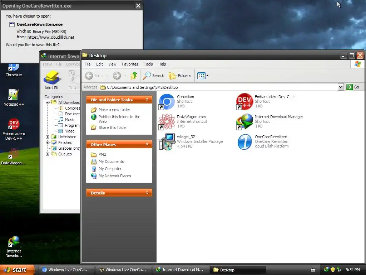Switch to the Internet Download Manager taskbar button
The height and width of the screenshot is (275, 366).
[180, 270]
